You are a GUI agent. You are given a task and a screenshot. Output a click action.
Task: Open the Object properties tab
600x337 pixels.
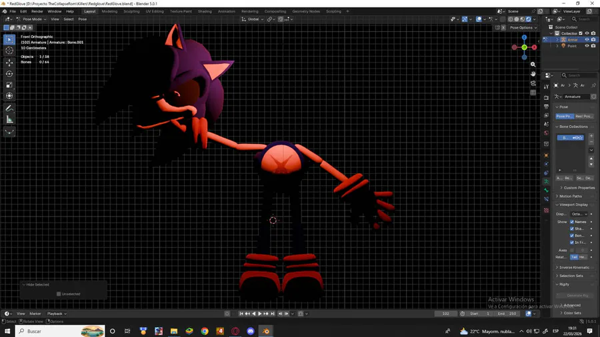[547, 155]
